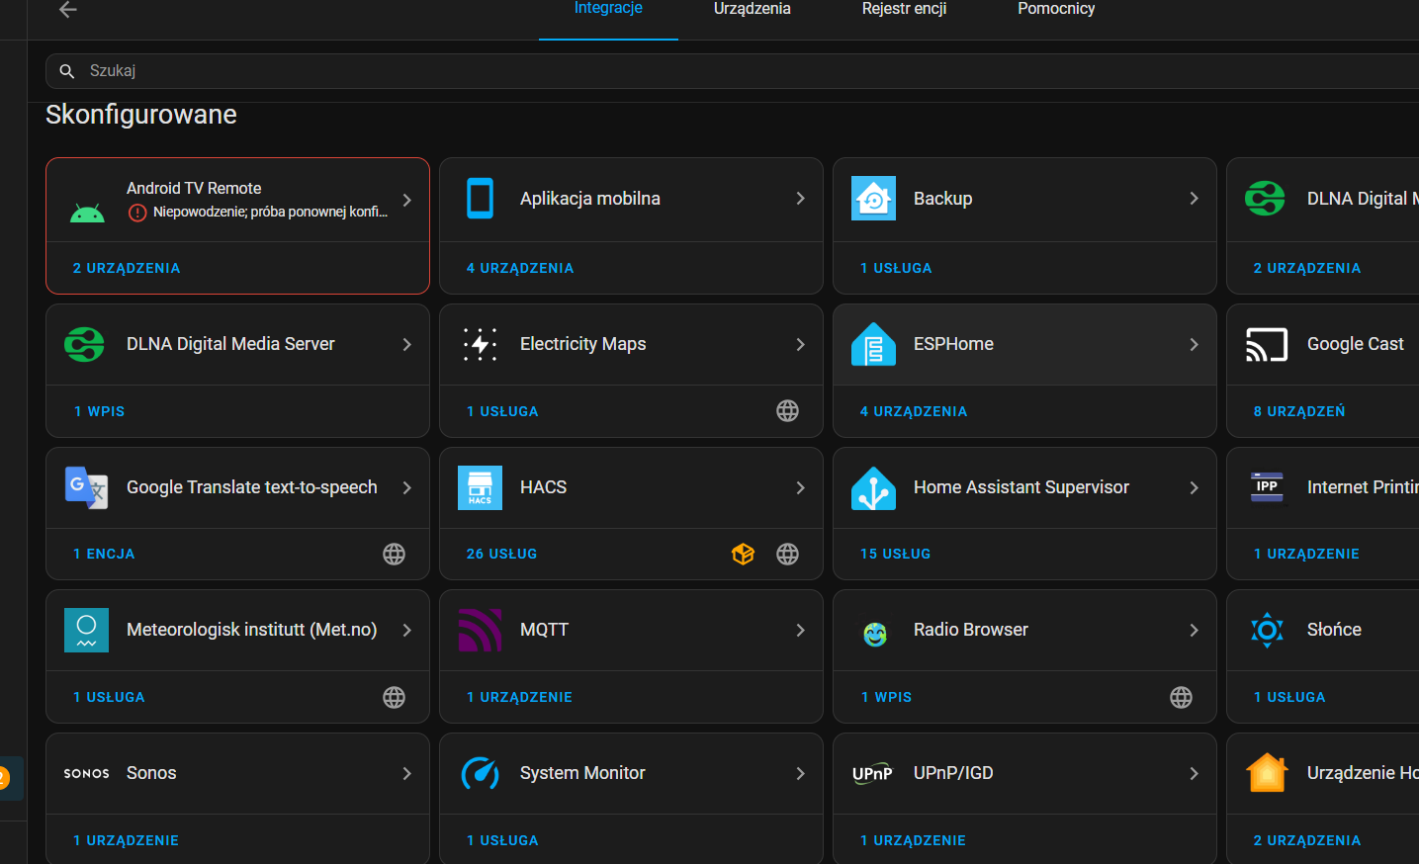Open Sonos via its chevron arrow
The height and width of the screenshot is (864, 1419).
pos(406,773)
